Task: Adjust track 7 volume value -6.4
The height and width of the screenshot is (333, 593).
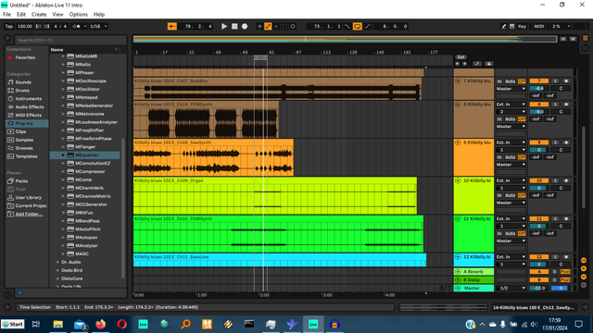Action: (539, 89)
